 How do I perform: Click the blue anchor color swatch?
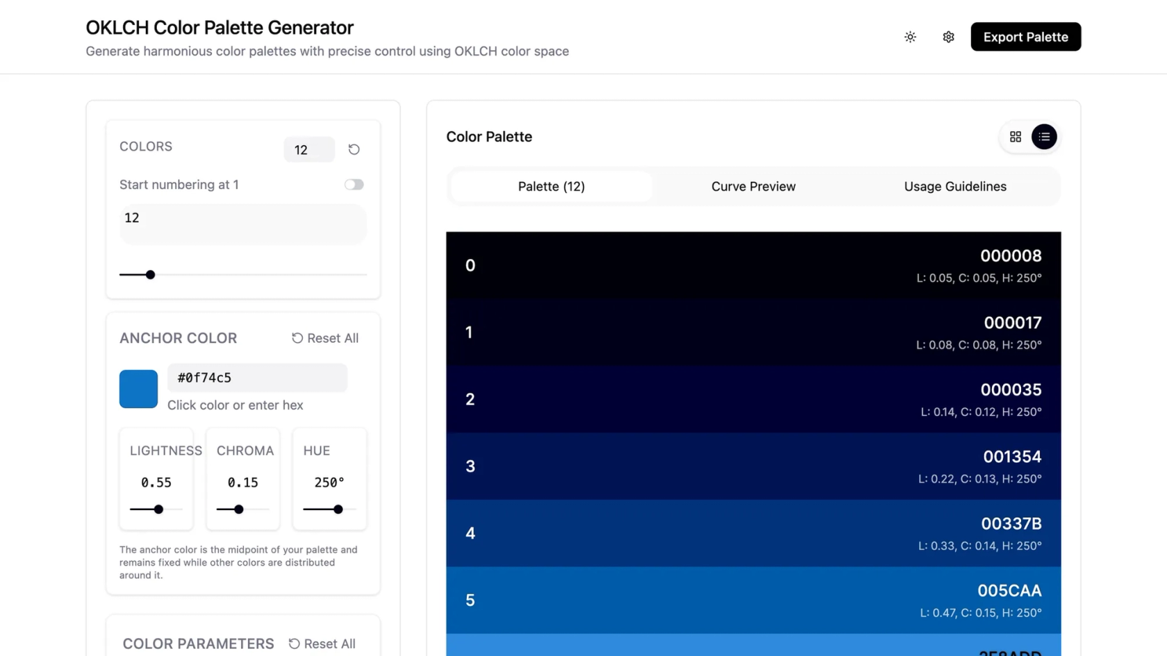[138, 389]
